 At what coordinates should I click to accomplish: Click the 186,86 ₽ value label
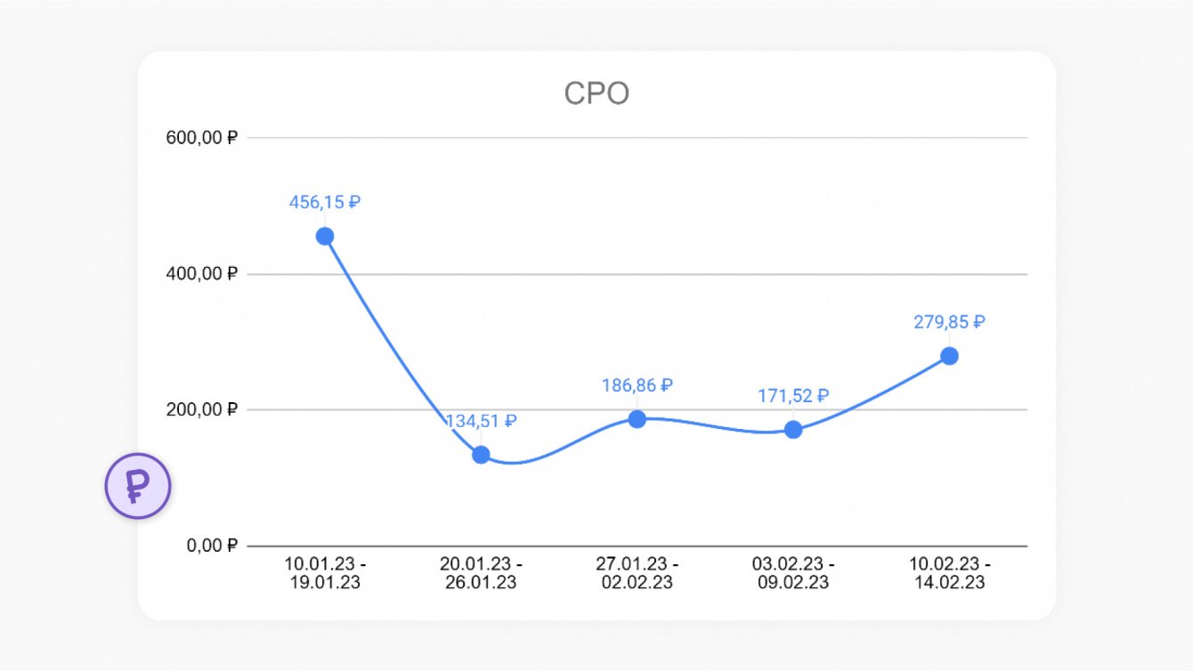click(637, 385)
